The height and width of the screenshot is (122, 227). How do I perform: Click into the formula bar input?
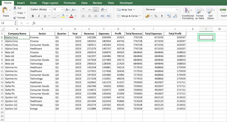[x=132, y=23]
